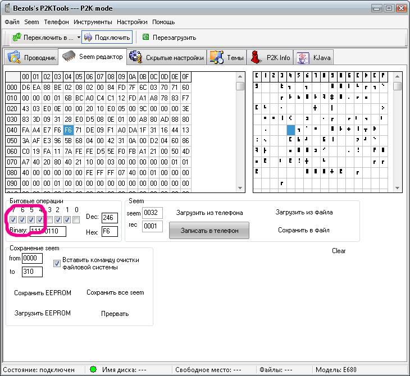Screen dimensions: 410x376
Task: Switch to the Темы tab
Action: pyautogui.click(x=227, y=57)
